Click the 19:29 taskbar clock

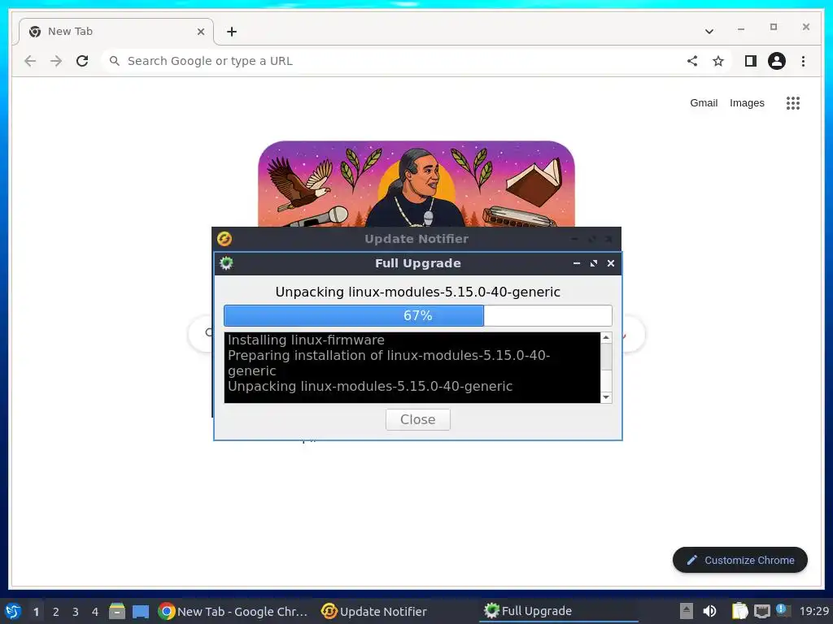coord(813,611)
